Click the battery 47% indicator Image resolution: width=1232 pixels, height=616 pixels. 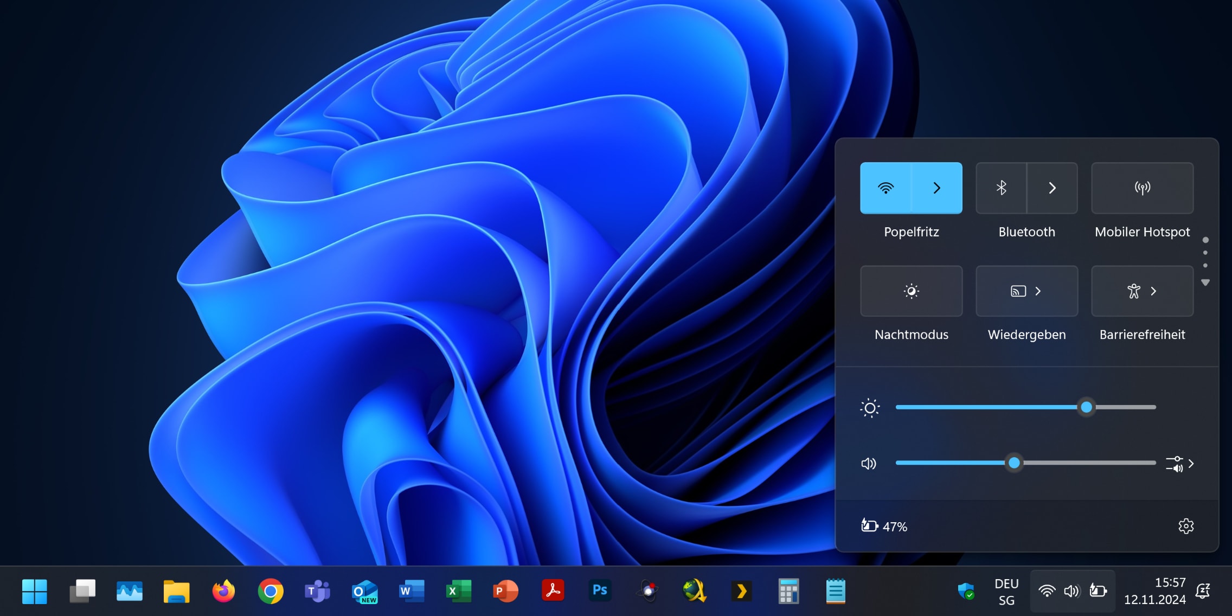(x=884, y=526)
